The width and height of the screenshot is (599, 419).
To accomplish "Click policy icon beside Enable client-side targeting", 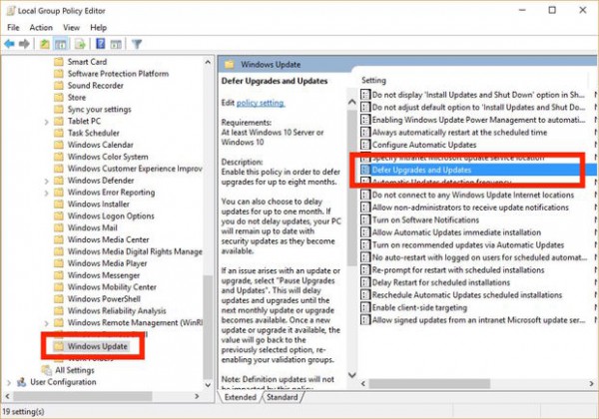I will 365,307.
